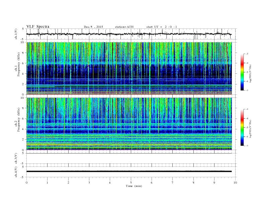Click the "ch.2 Frequency (kHz)" axis label
The width and height of the screenshot is (265, 205).
[x=17, y=120]
